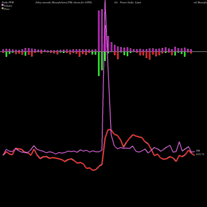Image resolution: width=207 pixels, height=207 pixels.
Task: Select the 'Volume' legend label
Action: pos(8,6)
